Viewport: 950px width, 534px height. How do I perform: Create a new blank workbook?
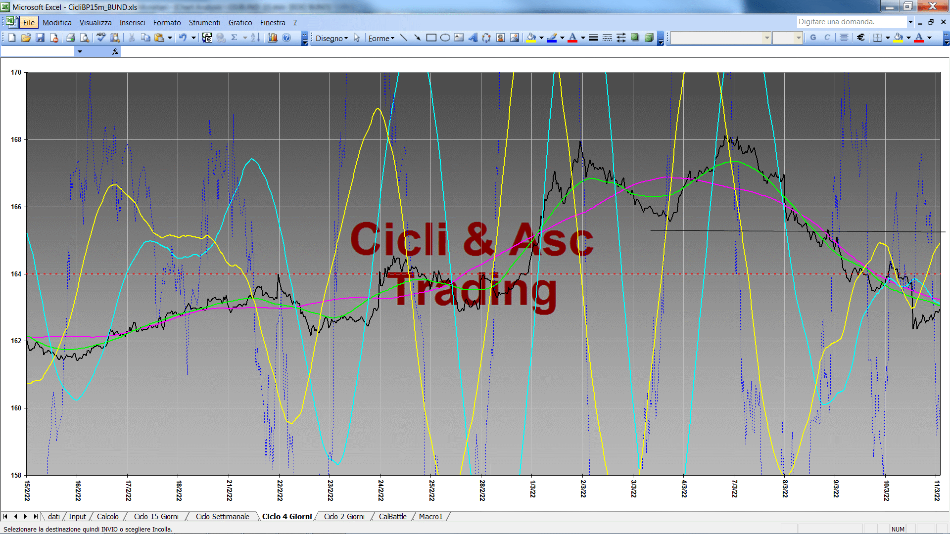pos(12,38)
